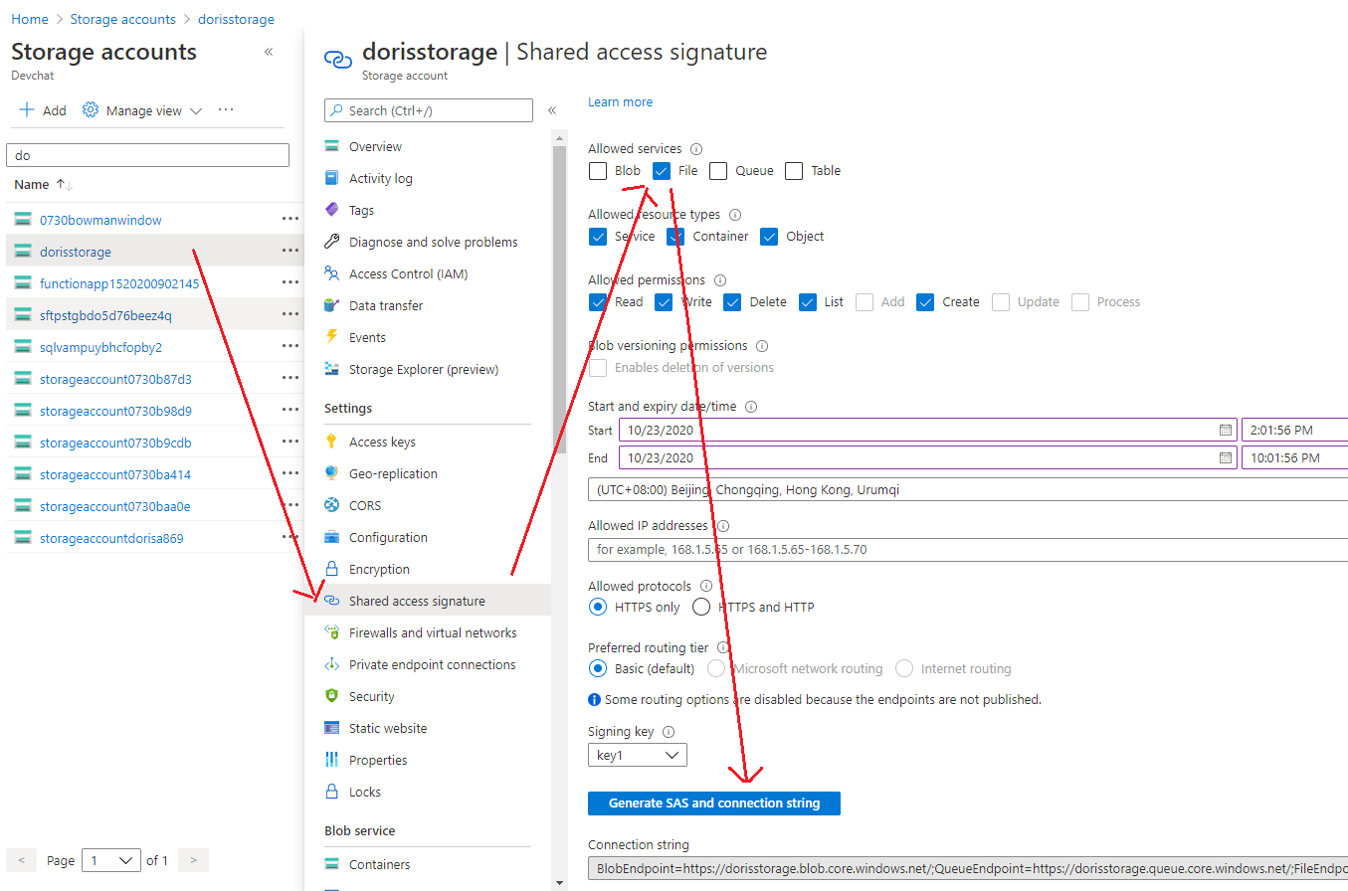Open the Signing key dropdown
This screenshot has height=891, width=1348.
click(637, 754)
